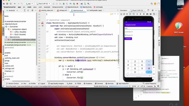Click the emulator Back triangle button
Viewport: 189px width, 106px height.
click(137, 14)
